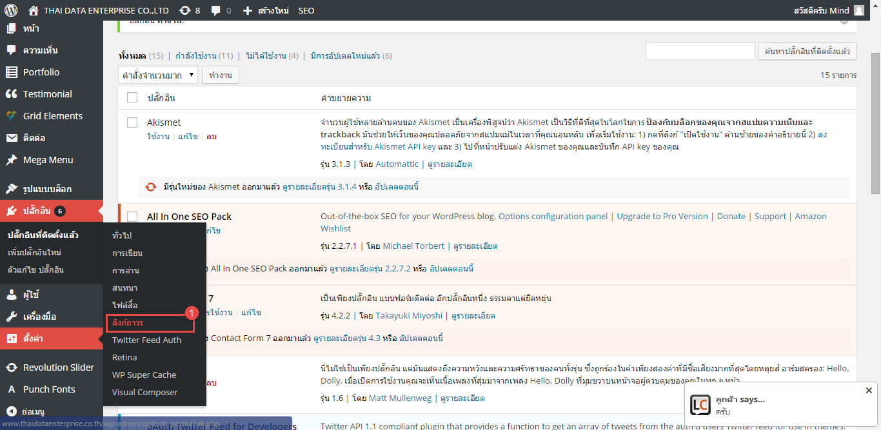The width and height of the screenshot is (881, 430).
Task: Open ตัวแก้ไข ปลั๊กอิน in plugins submenu
Action: click(35, 269)
